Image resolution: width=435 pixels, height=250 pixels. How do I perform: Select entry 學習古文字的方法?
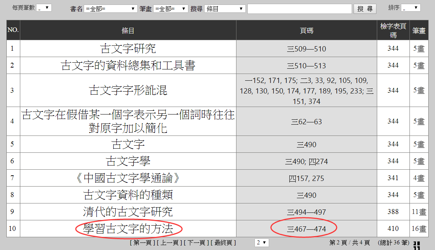(x=128, y=229)
